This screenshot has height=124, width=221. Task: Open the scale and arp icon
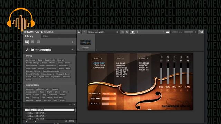click(x=122, y=32)
